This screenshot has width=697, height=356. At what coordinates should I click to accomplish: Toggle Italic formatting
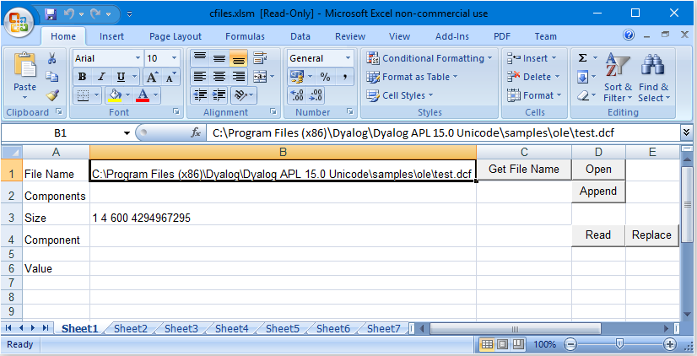point(101,77)
